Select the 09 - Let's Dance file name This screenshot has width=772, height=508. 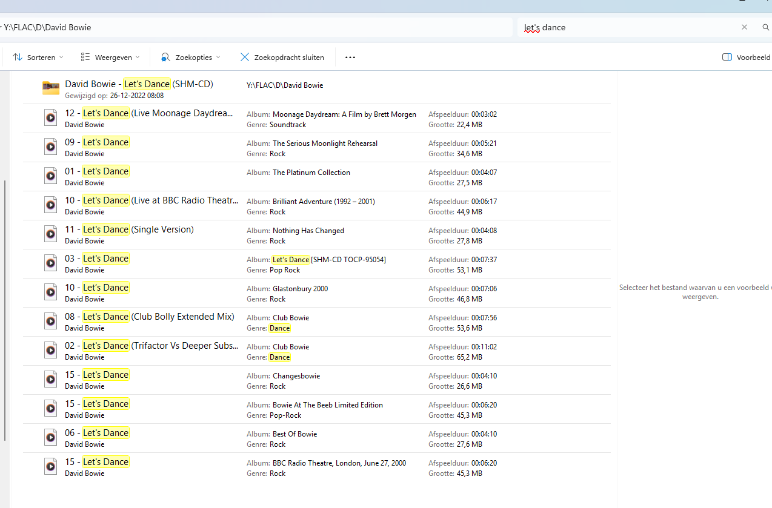tap(97, 142)
